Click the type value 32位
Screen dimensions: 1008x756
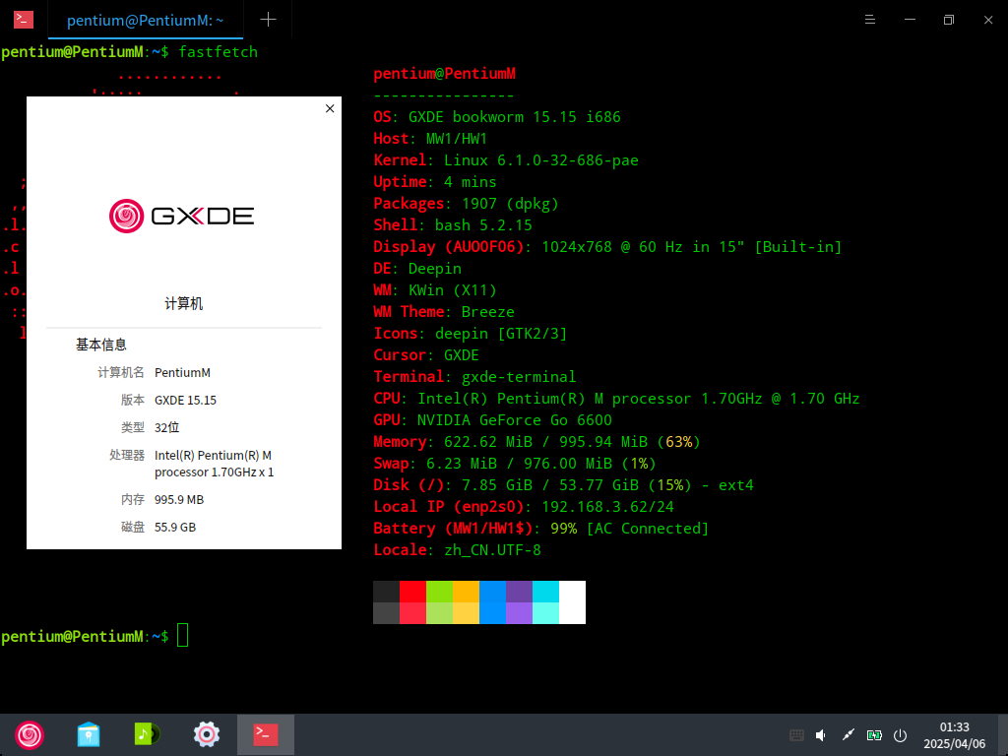pyautogui.click(x=166, y=428)
